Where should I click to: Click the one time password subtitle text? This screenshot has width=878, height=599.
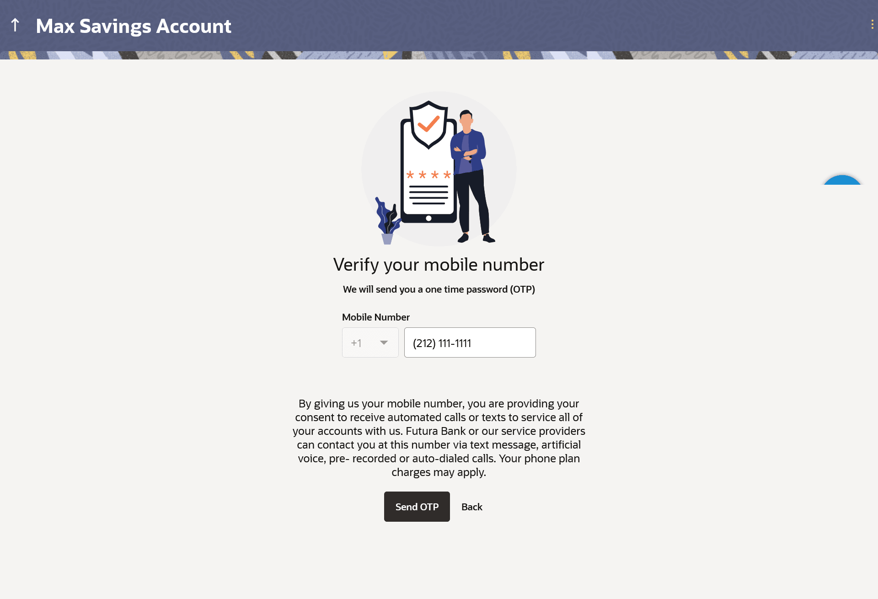pyautogui.click(x=439, y=289)
